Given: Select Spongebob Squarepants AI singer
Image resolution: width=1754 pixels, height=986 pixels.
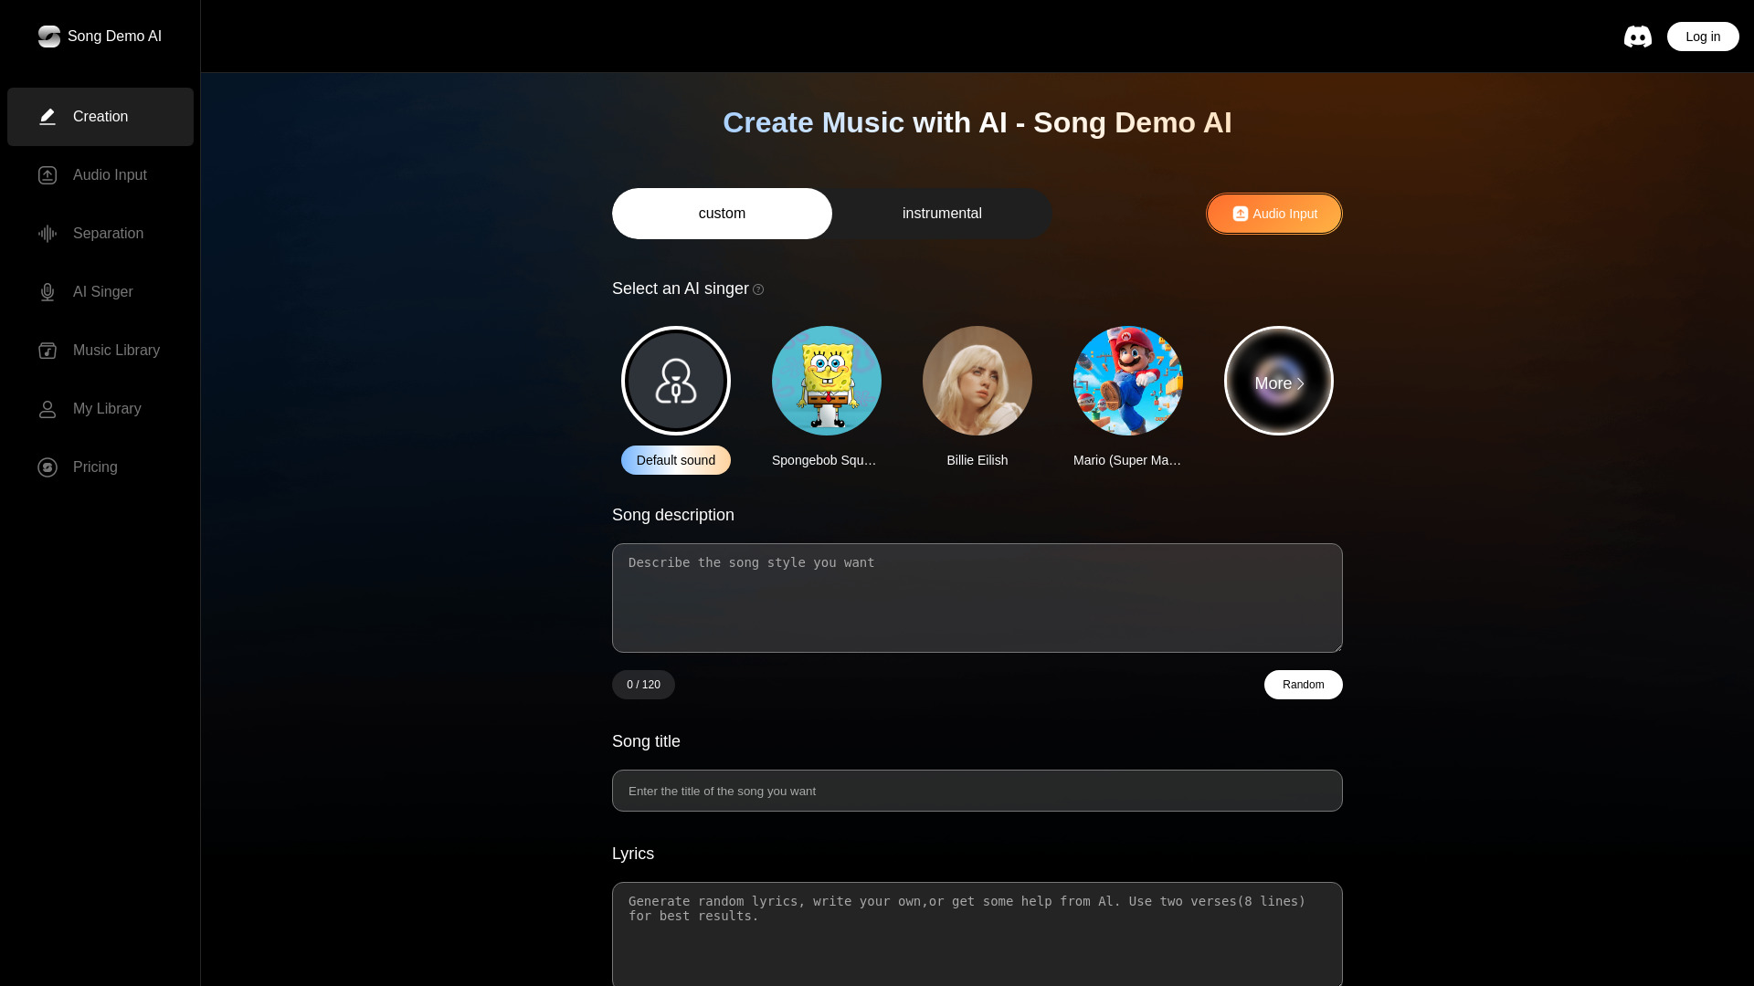Looking at the screenshot, I should point(827,381).
